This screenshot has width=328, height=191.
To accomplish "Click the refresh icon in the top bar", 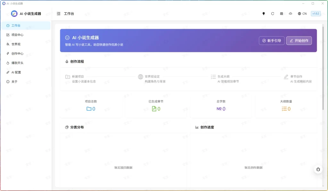I will coord(273,14).
